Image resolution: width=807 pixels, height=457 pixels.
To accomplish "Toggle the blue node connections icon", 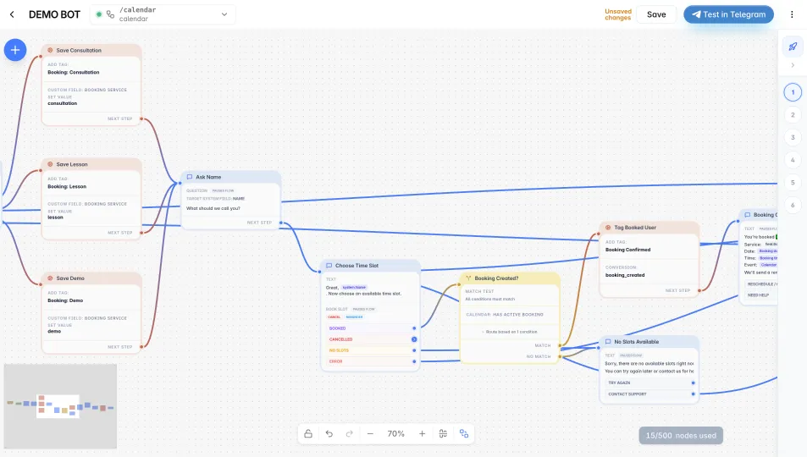I will tap(464, 434).
